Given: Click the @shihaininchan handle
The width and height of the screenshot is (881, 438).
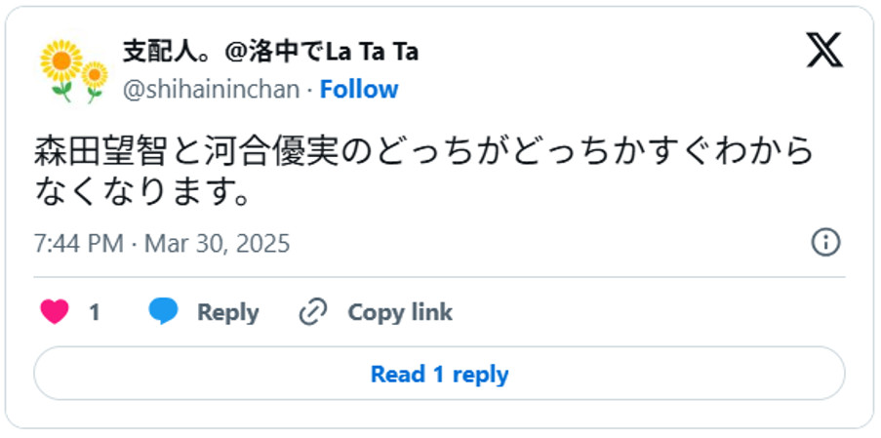Looking at the screenshot, I should click(x=211, y=90).
